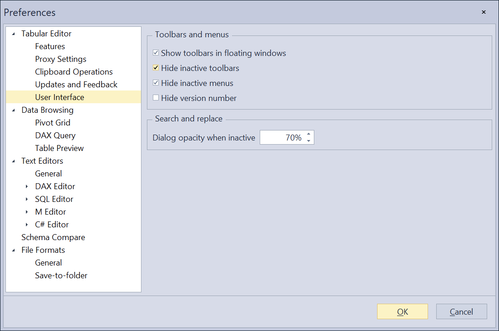Open the Updates and Feedback settings
The height and width of the screenshot is (331, 499).
pos(76,84)
